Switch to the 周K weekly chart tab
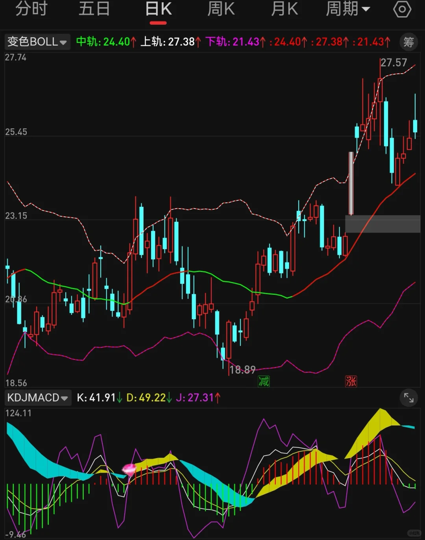 [x=221, y=9]
